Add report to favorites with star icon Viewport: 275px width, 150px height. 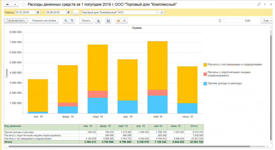[24, 5]
